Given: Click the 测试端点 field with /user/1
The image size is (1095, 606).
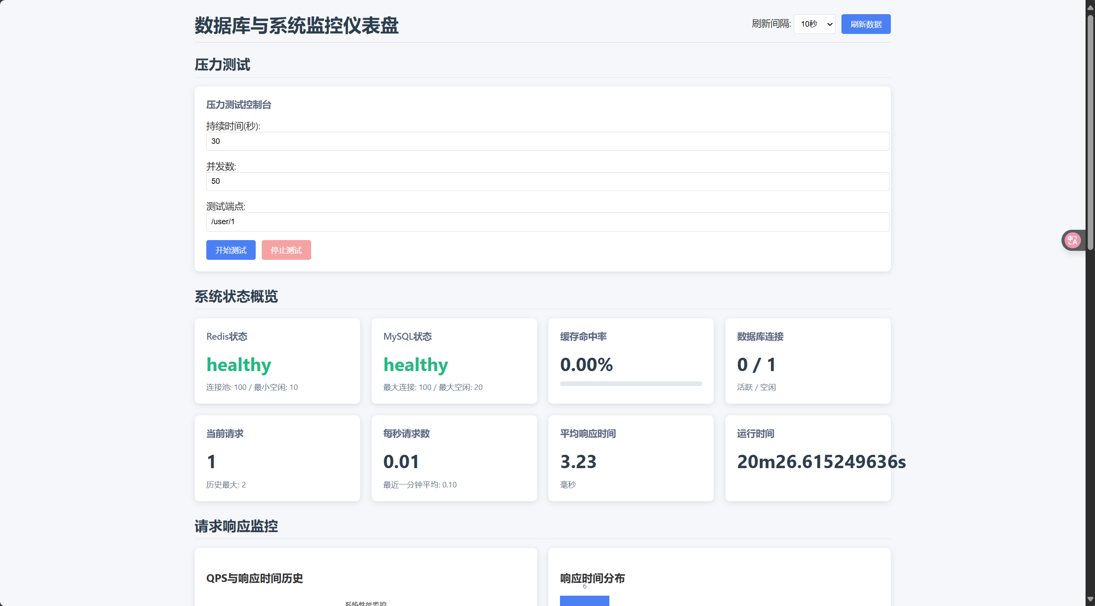Looking at the screenshot, I should [x=547, y=222].
